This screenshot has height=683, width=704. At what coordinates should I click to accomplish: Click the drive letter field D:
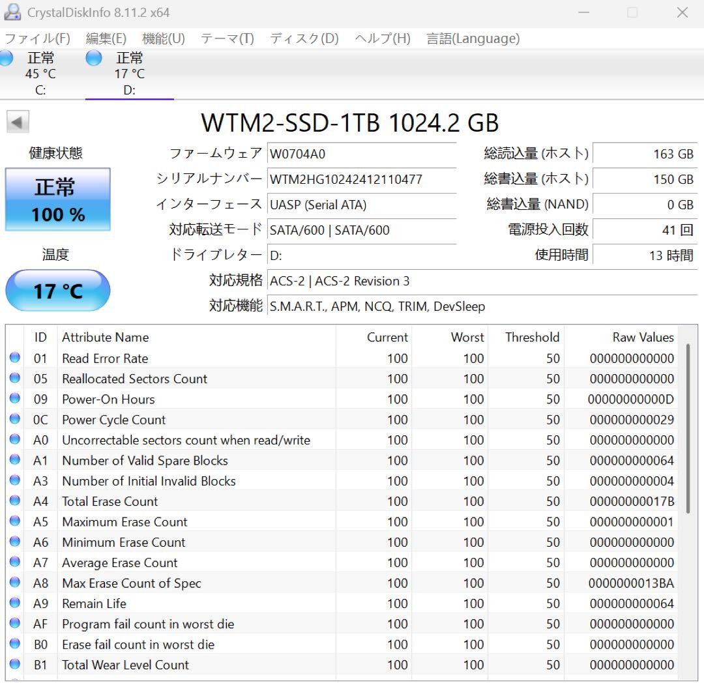pyautogui.click(x=362, y=255)
